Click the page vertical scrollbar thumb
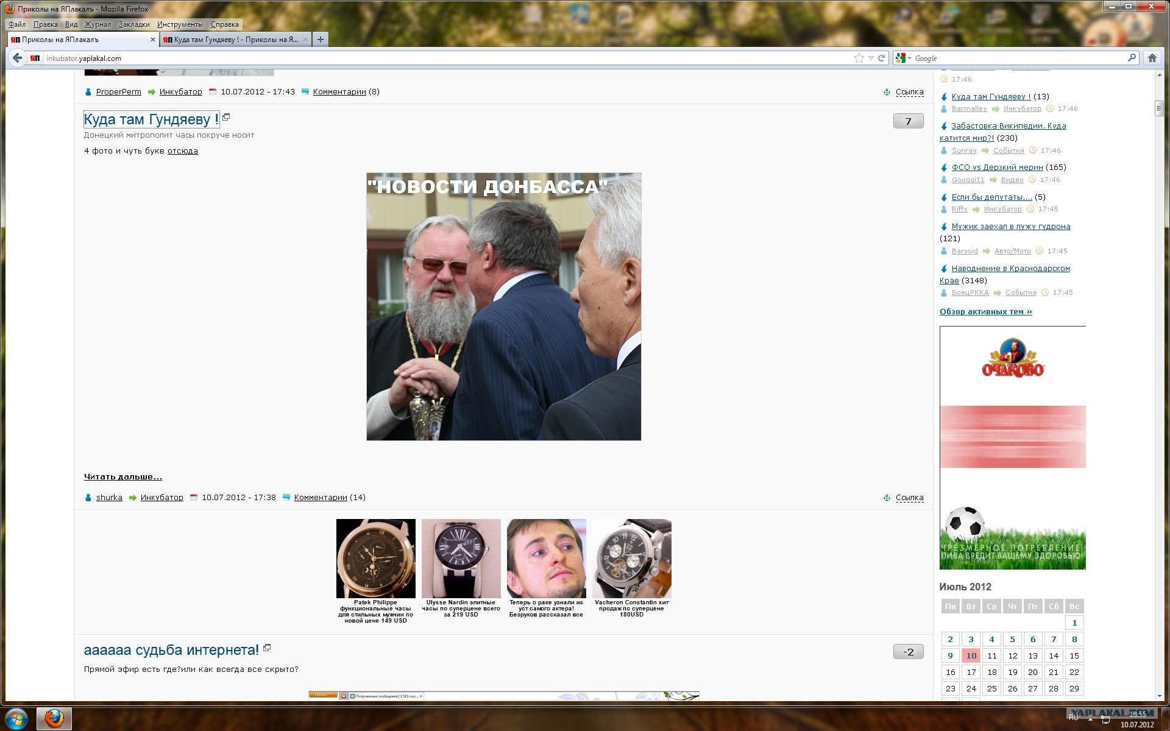The height and width of the screenshot is (731, 1170). coord(1158,108)
